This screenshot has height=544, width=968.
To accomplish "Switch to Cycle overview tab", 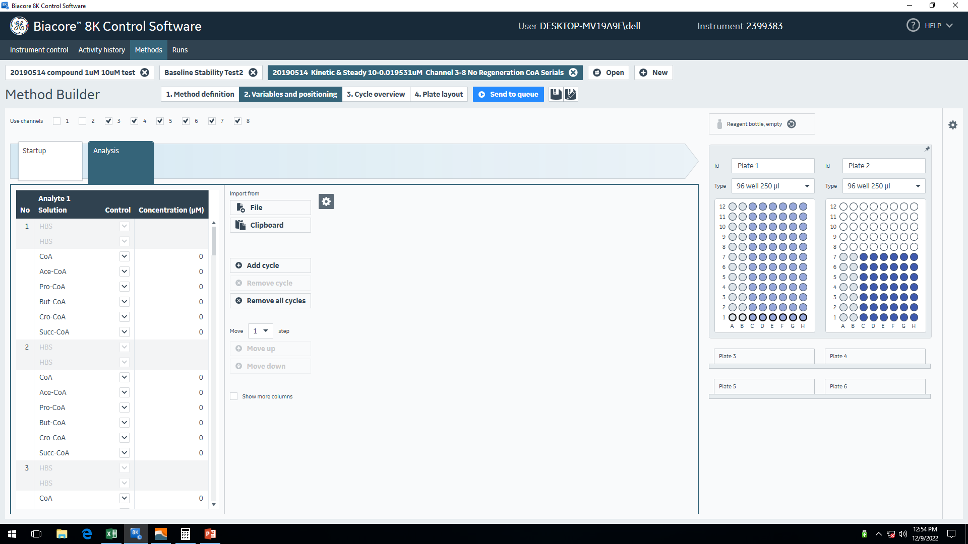I will tap(376, 94).
